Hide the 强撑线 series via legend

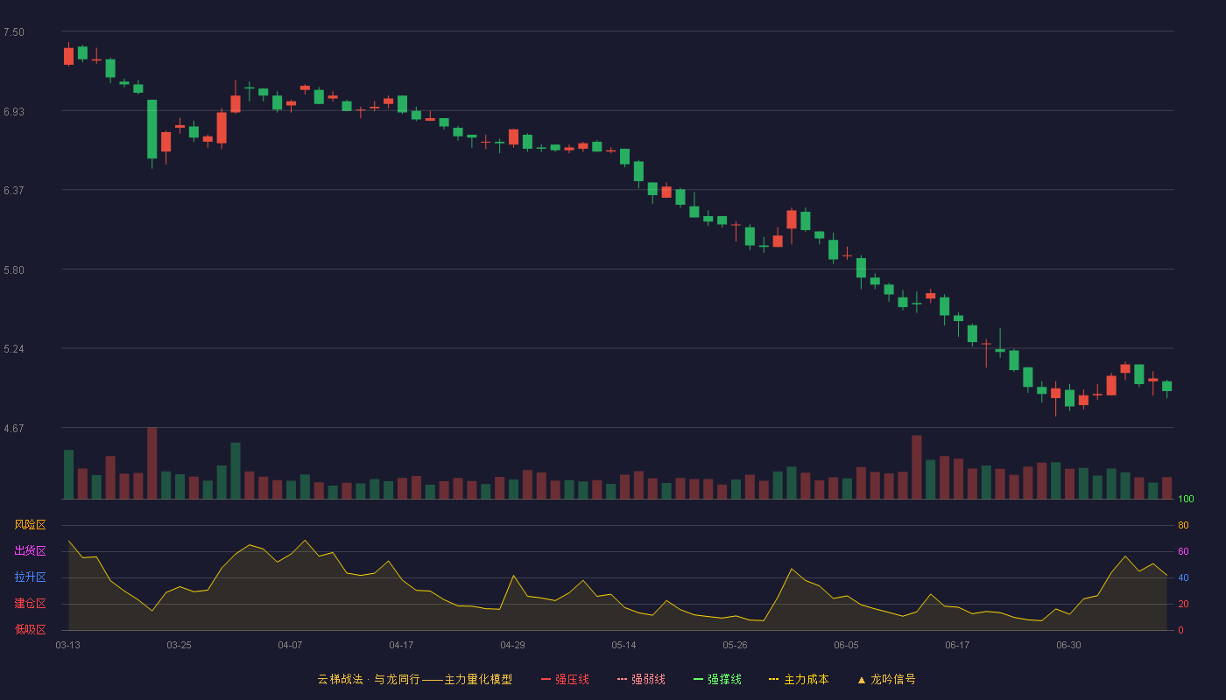click(x=717, y=679)
